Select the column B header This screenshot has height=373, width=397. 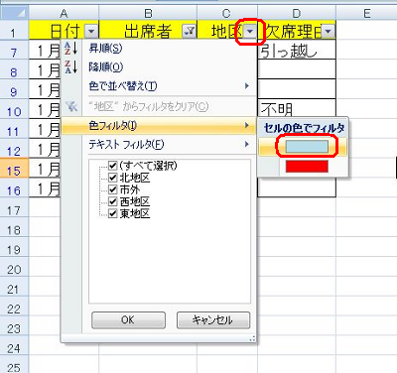click(x=148, y=13)
